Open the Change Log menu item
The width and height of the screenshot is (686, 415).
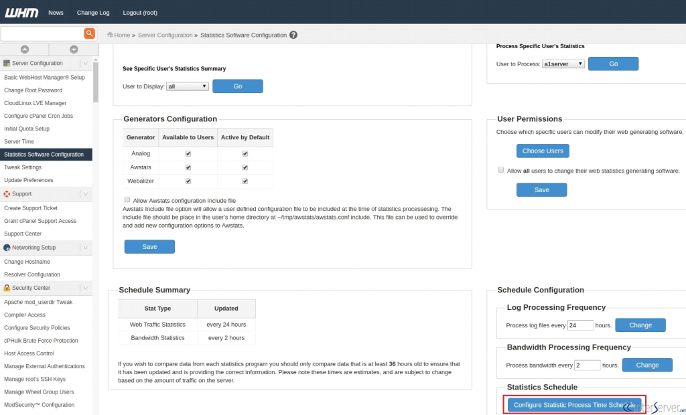(93, 13)
